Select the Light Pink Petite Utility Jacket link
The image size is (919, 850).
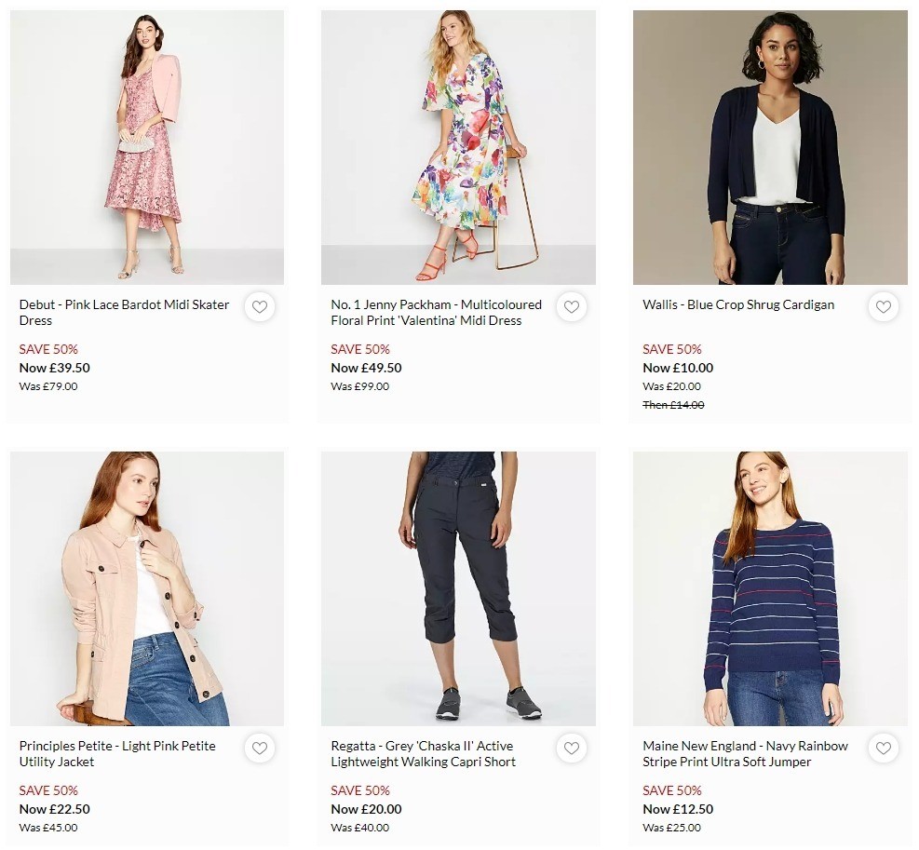click(x=118, y=753)
